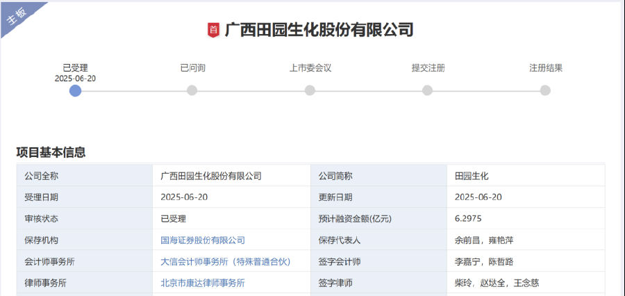Click the 田园生化 short name value
Screen dimensions: 625x296
click(472, 176)
